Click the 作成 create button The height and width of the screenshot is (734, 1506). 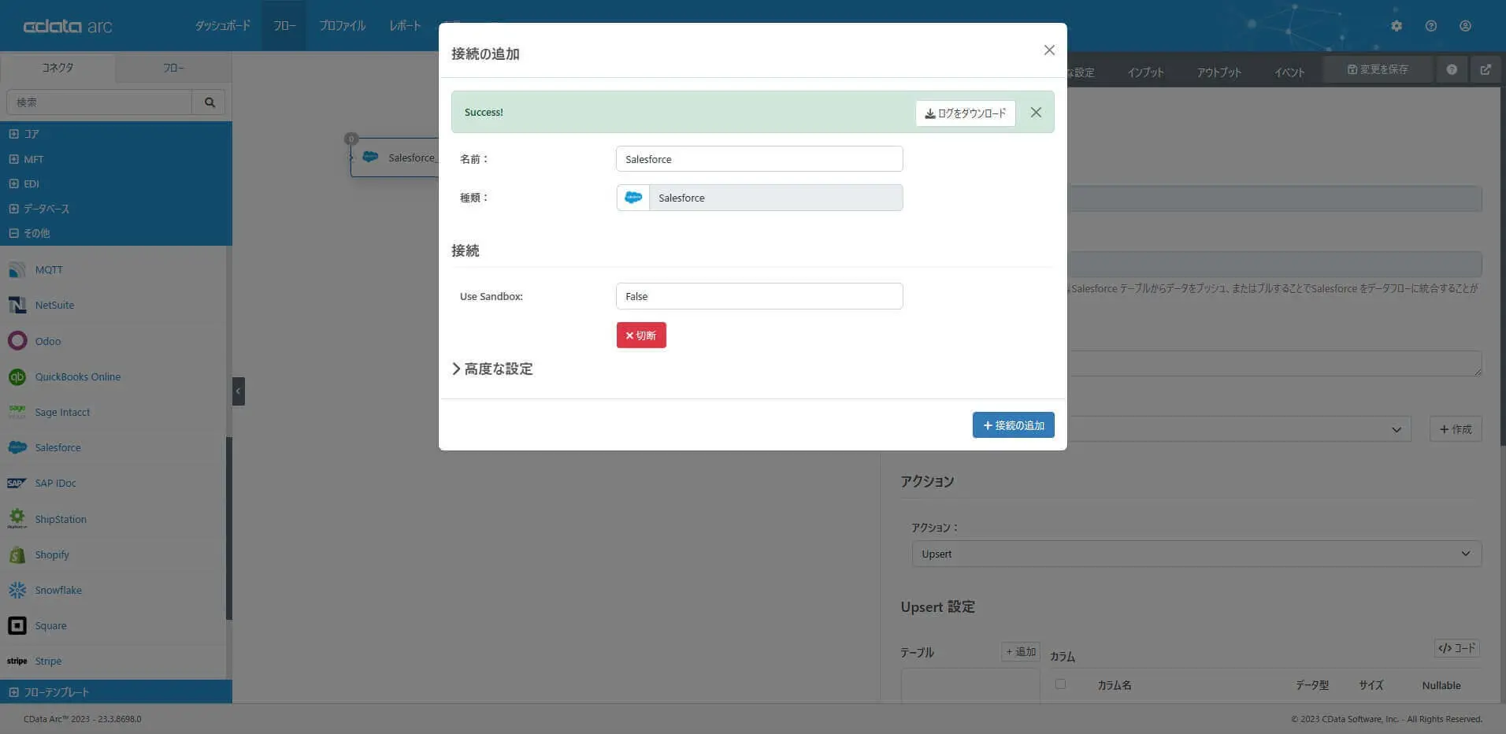coord(1456,429)
